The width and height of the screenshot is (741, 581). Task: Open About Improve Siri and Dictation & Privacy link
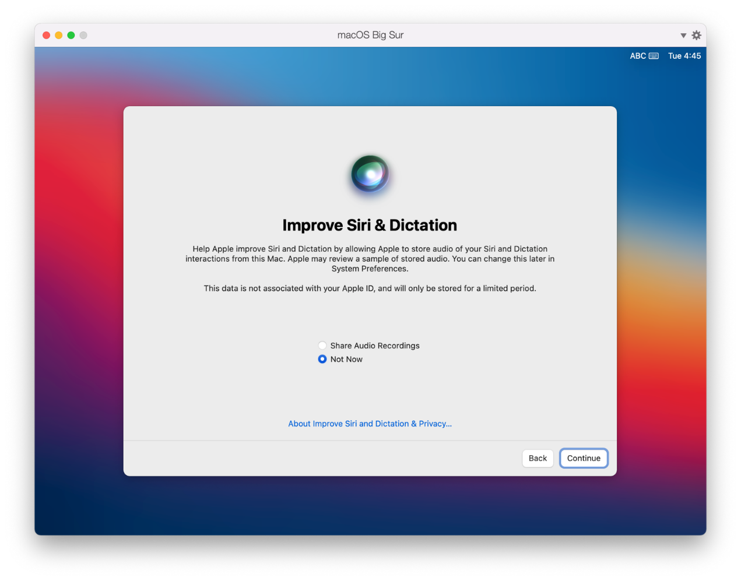(370, 424)
